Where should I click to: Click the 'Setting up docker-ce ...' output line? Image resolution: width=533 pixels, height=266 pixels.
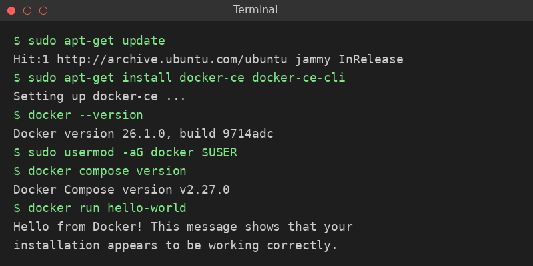point(99,96)
